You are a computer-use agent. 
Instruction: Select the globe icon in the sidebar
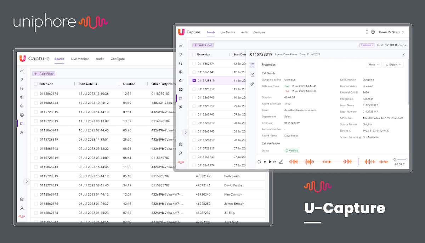181,89
